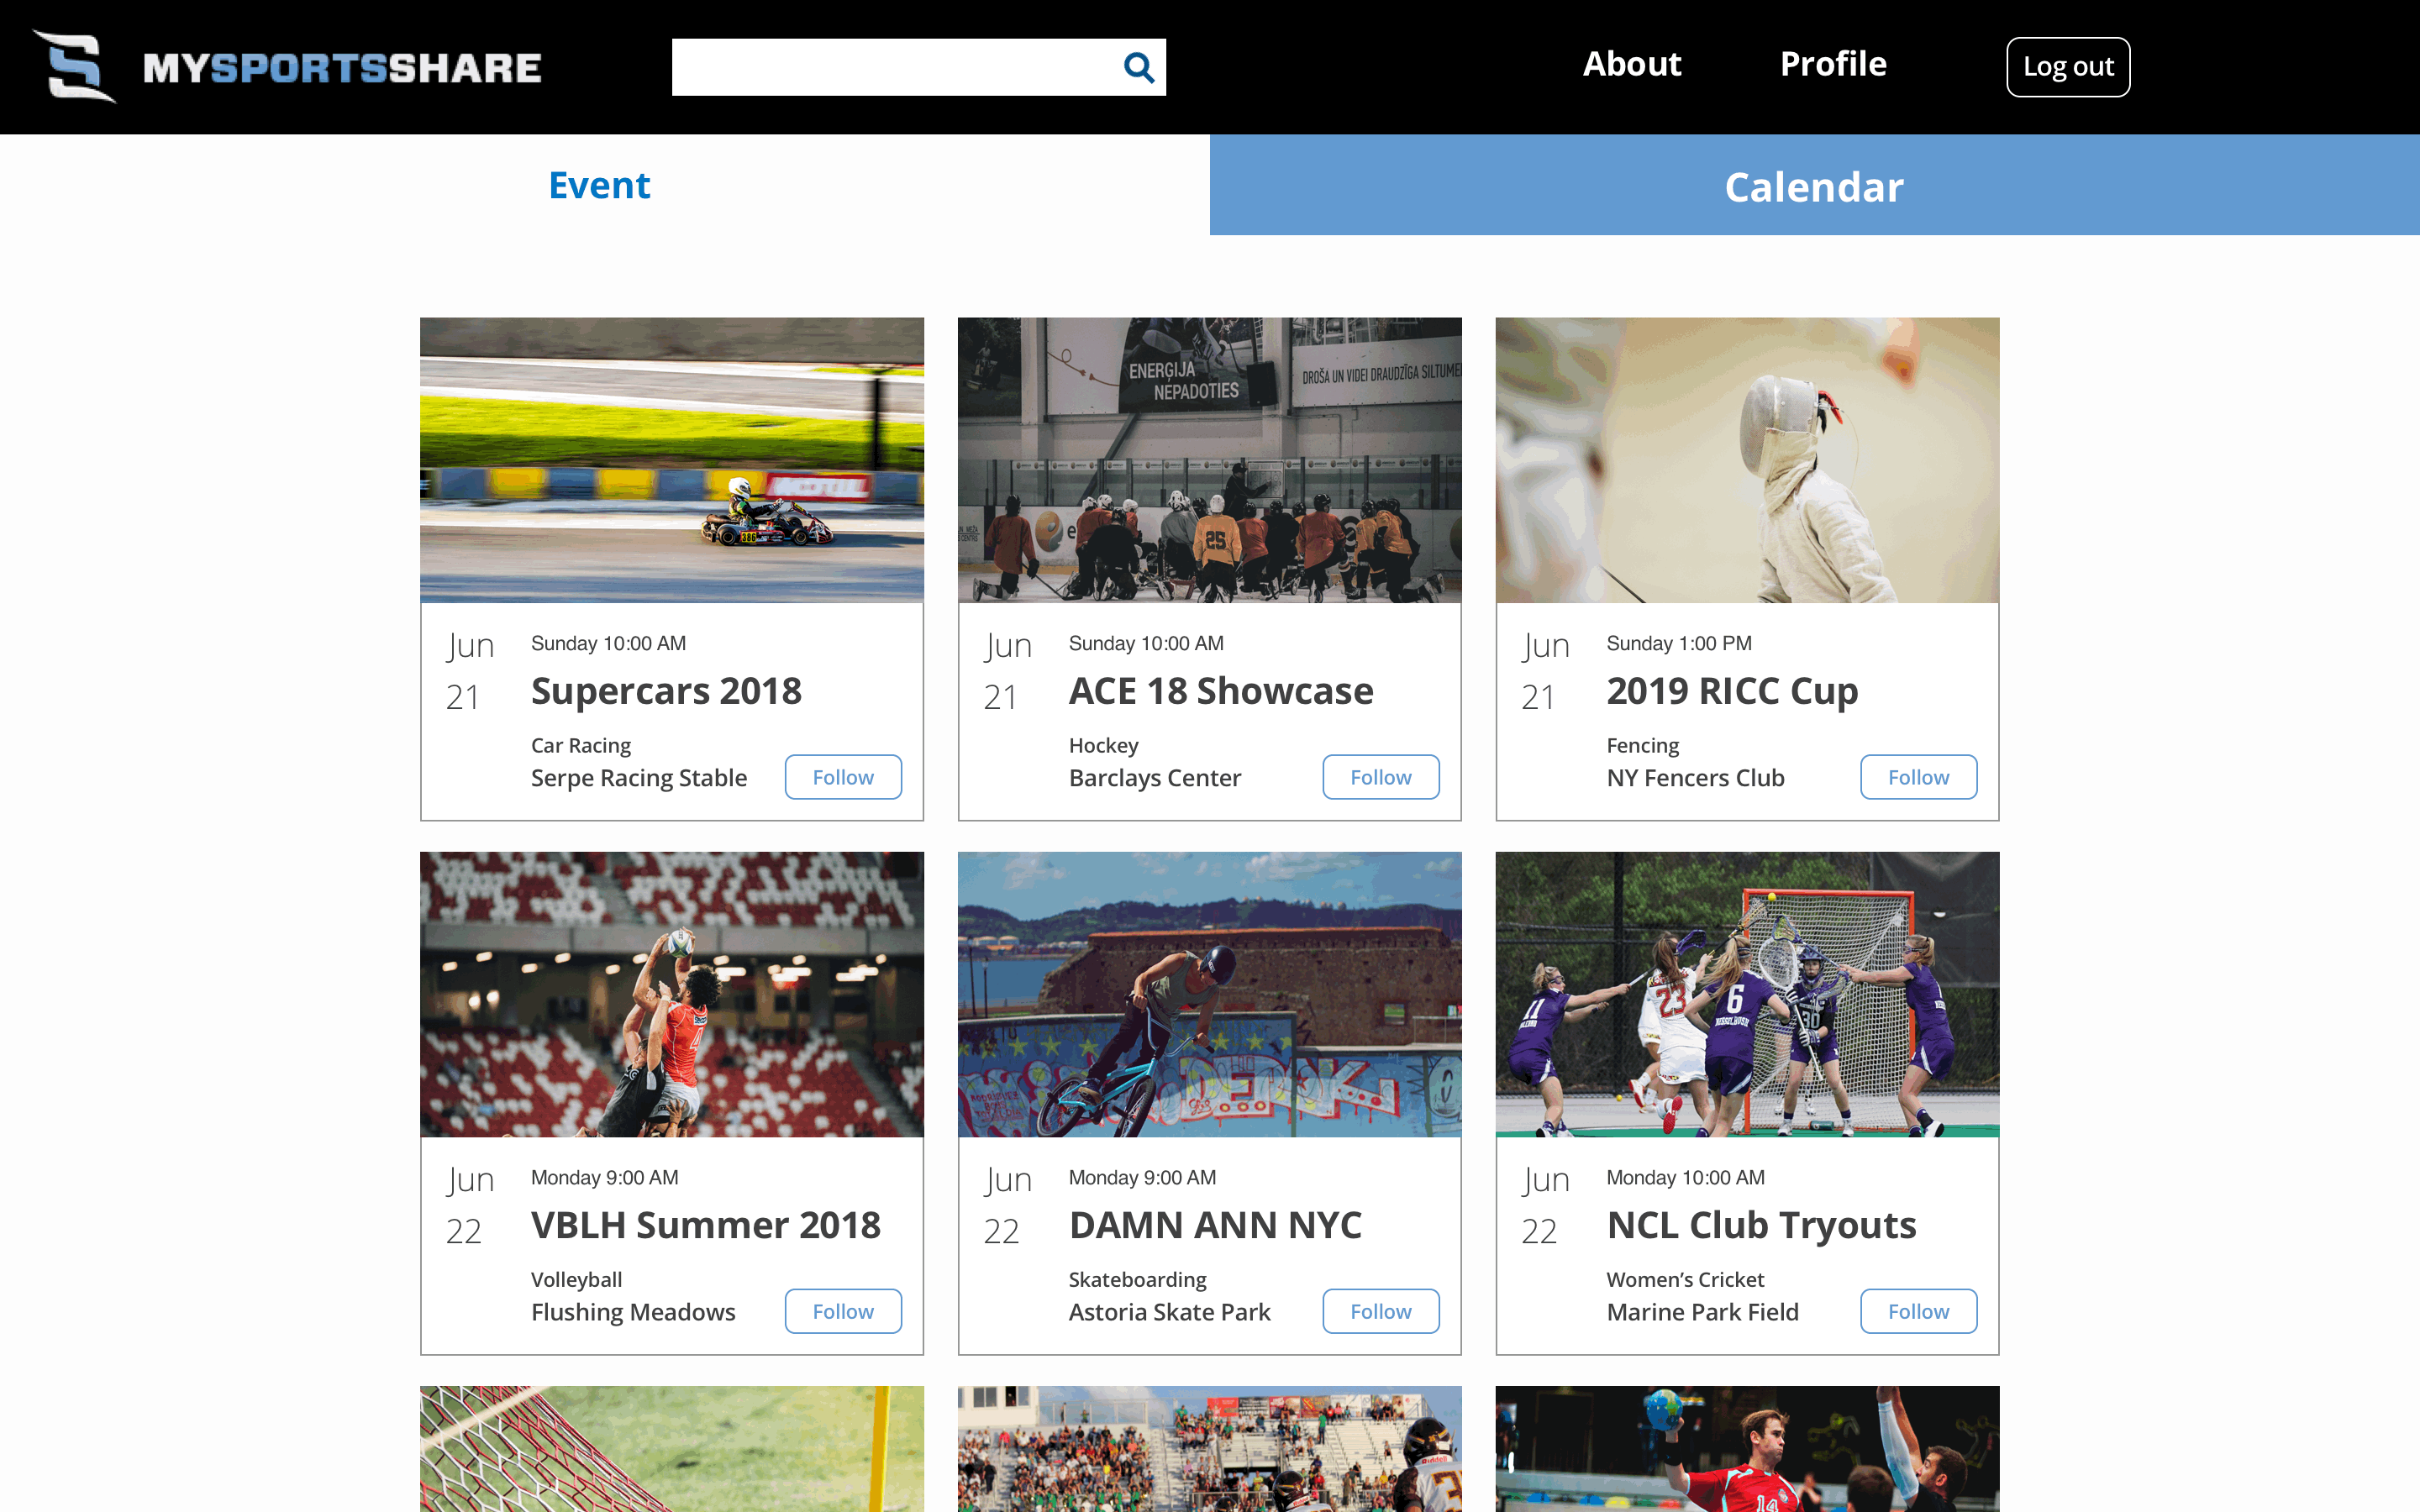Click inside the search input field
The height and width of the screenshot is (1512, 2420).
pos(890,67)
